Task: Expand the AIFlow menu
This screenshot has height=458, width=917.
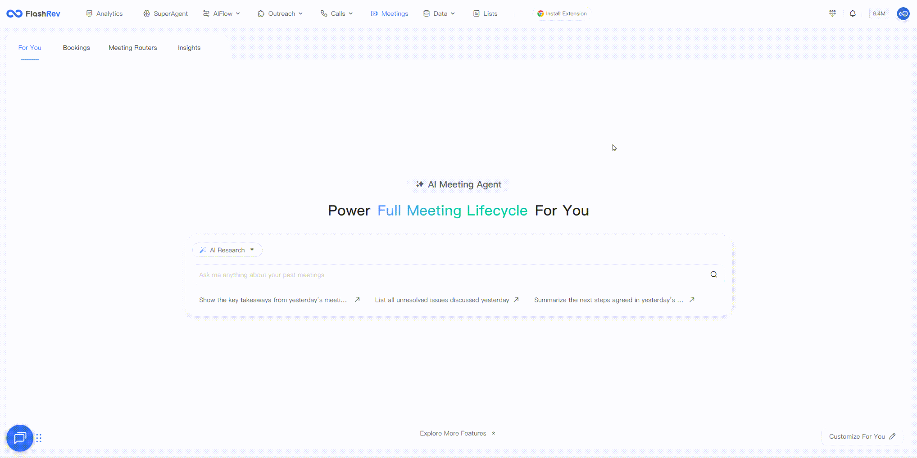Action: click(221, 13)
